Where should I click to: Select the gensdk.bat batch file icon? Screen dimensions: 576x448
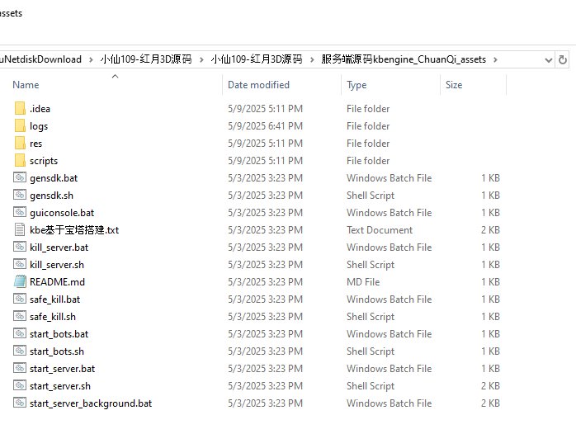pos(20,178)
